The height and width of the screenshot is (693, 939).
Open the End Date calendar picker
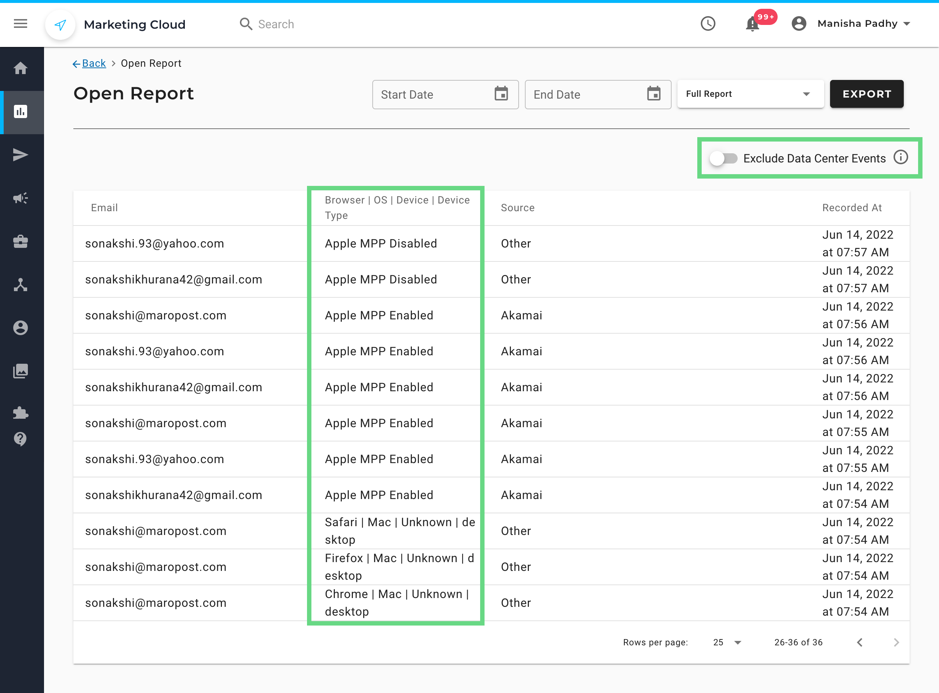(x=653, y=93)
